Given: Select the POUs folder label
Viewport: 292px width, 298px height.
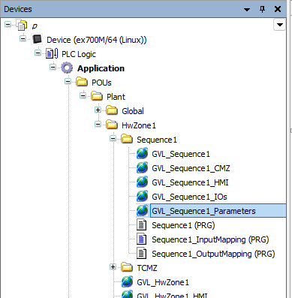Looking at the screenshot, I should pyautogui.click(x=101, y=83).
